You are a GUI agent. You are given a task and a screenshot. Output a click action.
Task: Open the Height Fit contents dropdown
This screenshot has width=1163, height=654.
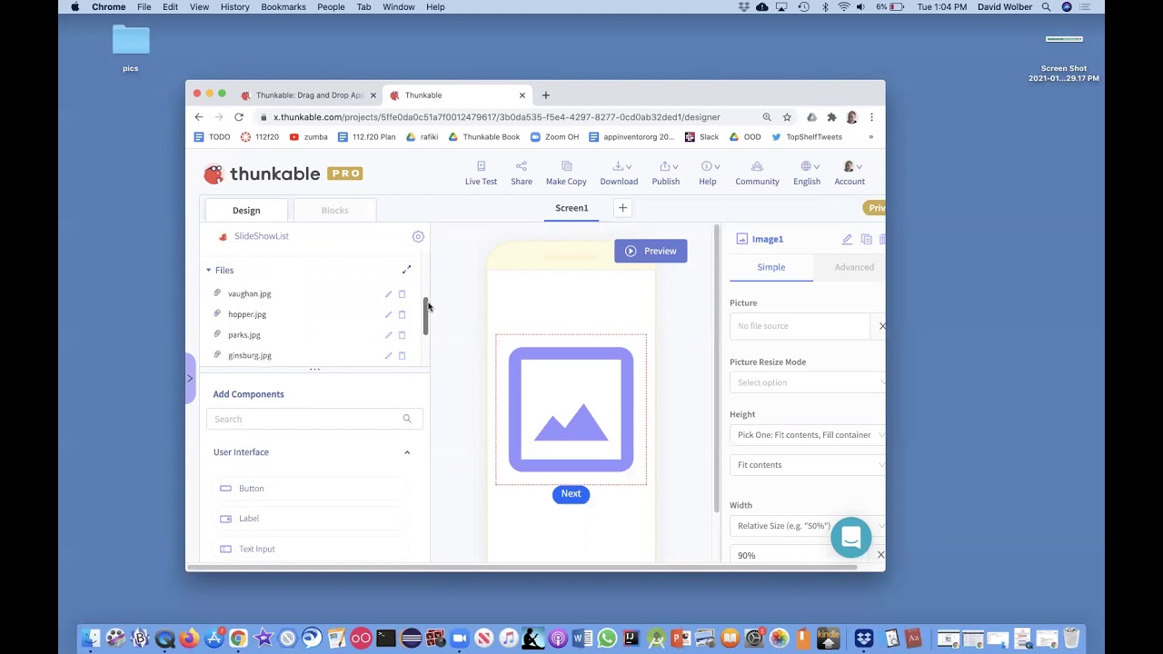[807, 465]
